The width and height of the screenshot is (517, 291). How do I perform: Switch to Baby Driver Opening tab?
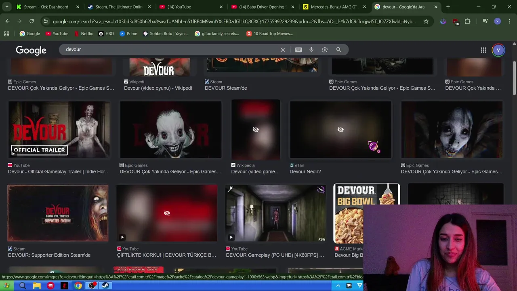pos(262,7)
